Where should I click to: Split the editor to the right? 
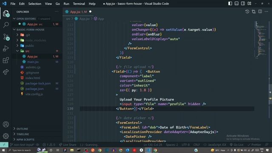click(260, 11)
